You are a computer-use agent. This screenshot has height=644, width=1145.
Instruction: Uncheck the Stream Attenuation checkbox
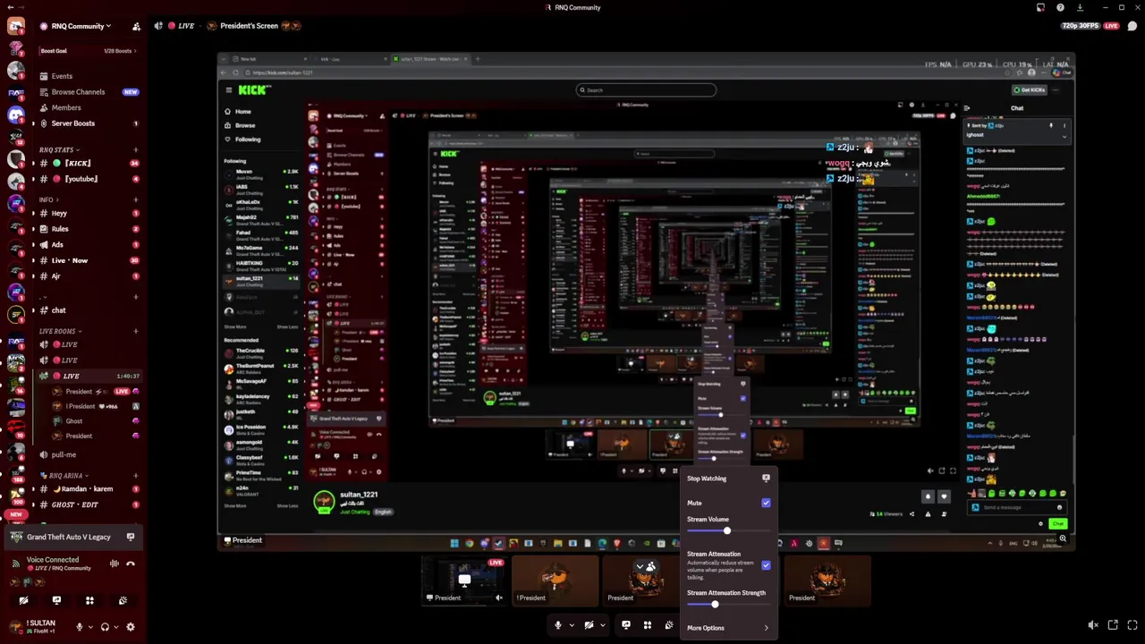tap(766, 565)
